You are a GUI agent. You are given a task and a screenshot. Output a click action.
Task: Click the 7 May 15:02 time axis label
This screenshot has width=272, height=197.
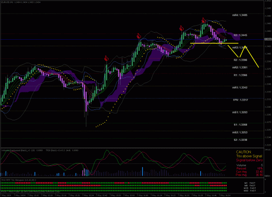[34, 195]
